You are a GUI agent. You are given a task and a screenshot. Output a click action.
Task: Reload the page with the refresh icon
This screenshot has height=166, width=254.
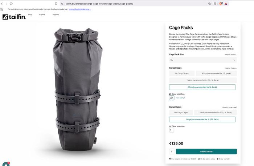pos(11,4)
